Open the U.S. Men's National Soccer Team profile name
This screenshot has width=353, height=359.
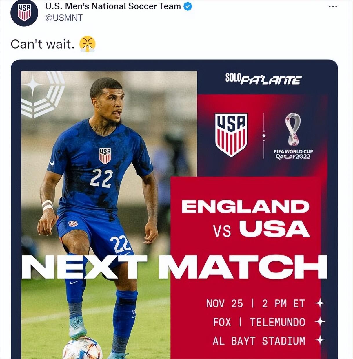113,6
